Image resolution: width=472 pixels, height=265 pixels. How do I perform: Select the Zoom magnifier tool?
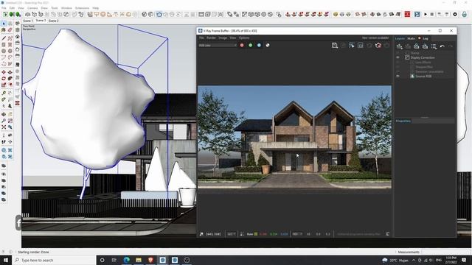click(4, 121)
